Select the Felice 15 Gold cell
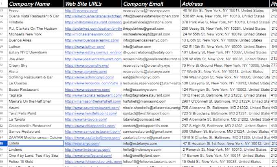This screenshot has height=167, width=277. click(x=36, y=162)
